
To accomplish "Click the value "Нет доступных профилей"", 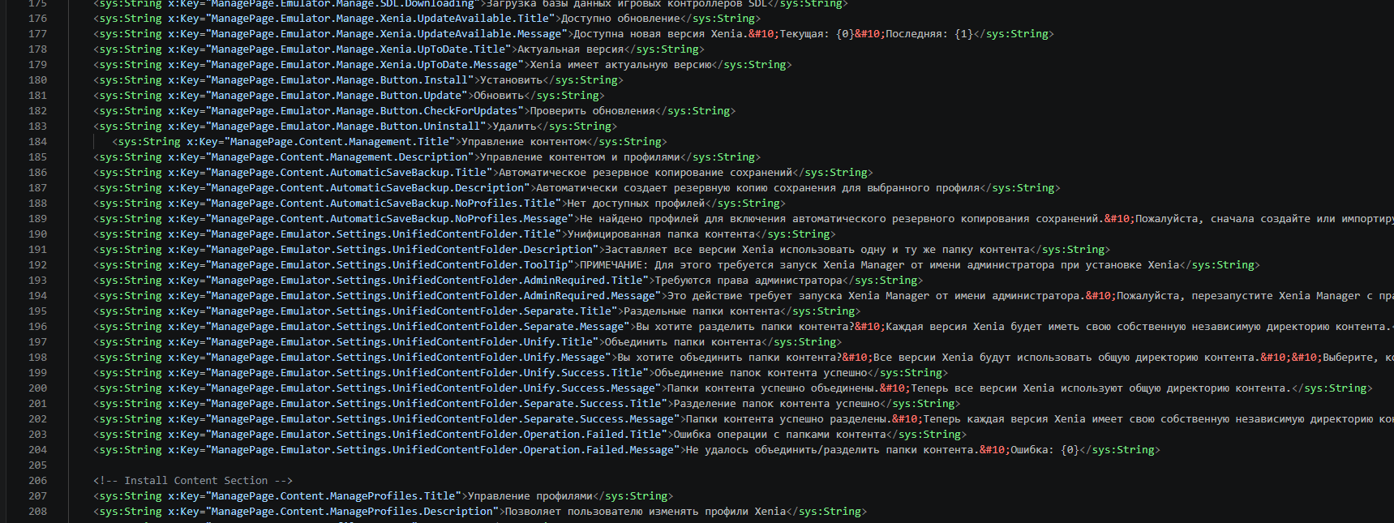I will 636,203.
